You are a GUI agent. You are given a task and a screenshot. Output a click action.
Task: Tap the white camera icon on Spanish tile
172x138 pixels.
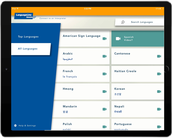(118, 39)
